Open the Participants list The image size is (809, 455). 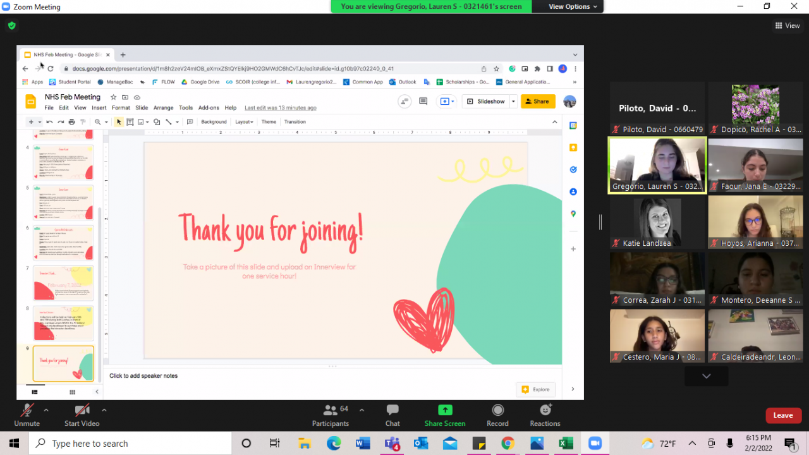331,415
